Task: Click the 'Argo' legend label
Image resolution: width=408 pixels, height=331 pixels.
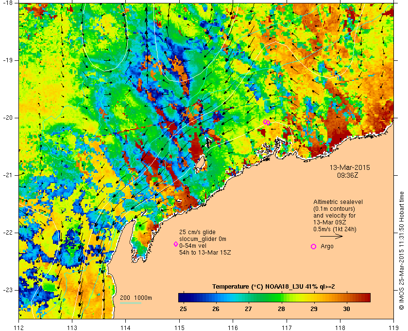Action: 327,246
